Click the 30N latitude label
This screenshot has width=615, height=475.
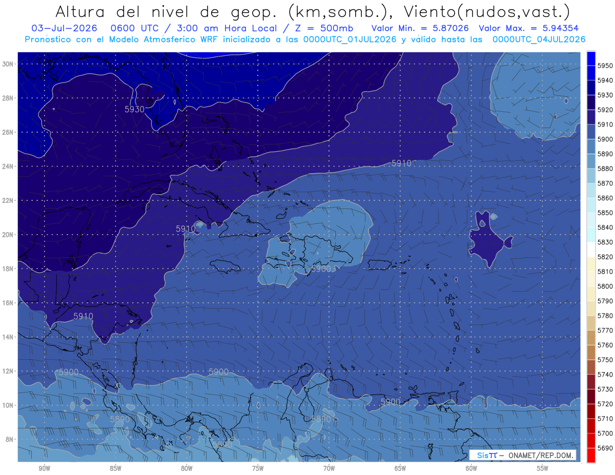(9, 64)
